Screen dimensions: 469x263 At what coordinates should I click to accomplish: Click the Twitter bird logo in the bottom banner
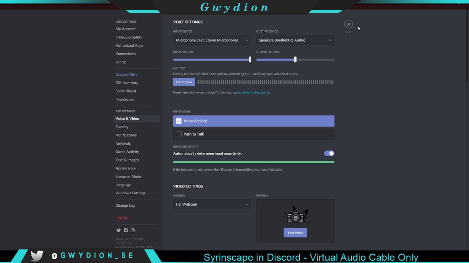(37, 256)
